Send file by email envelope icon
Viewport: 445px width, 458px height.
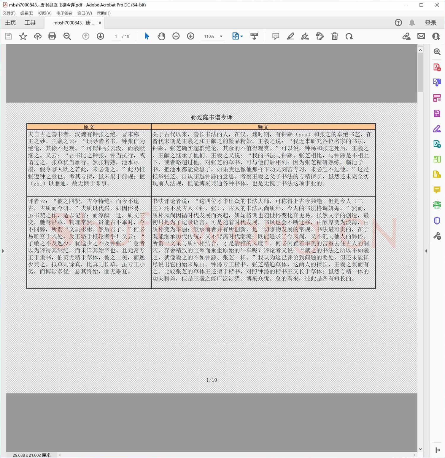tap(421, 36)
